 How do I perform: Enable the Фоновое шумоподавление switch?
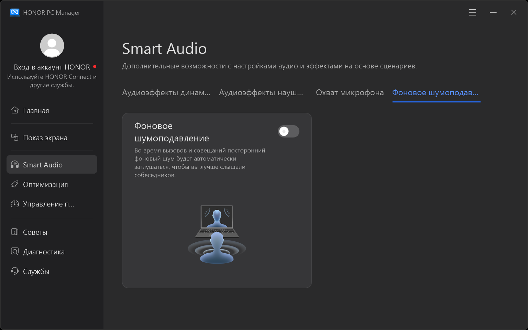click(x=288, y=131)
